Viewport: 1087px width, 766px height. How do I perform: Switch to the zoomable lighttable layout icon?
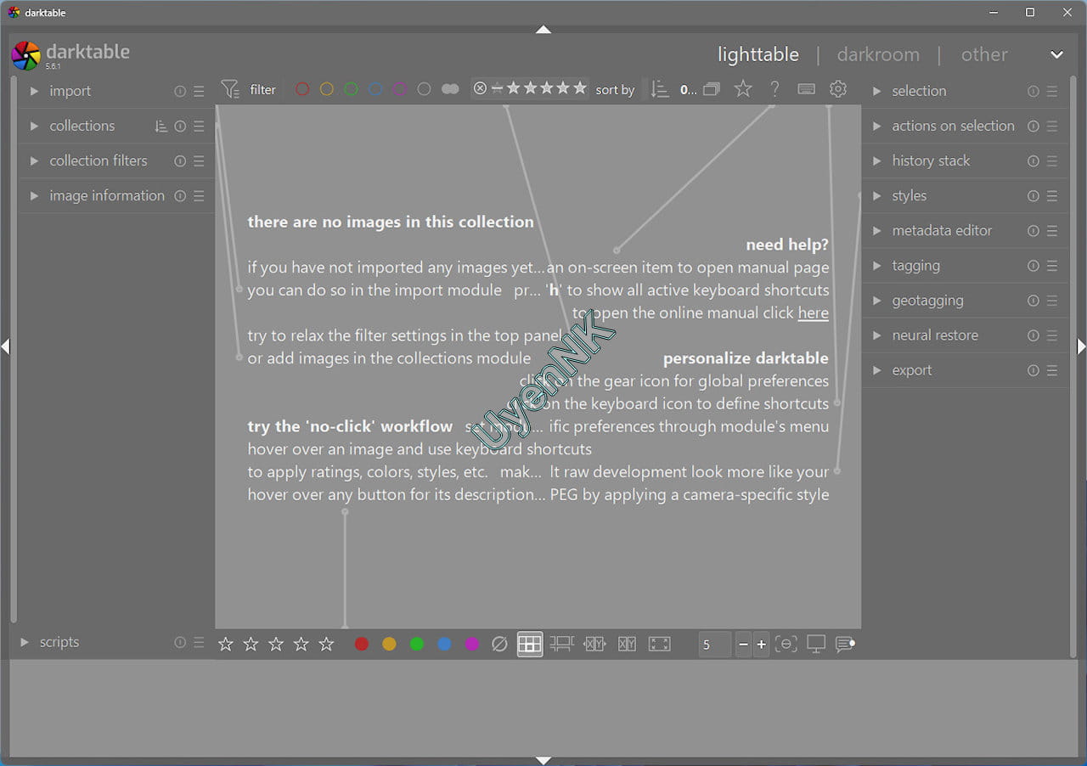(561, 645)
